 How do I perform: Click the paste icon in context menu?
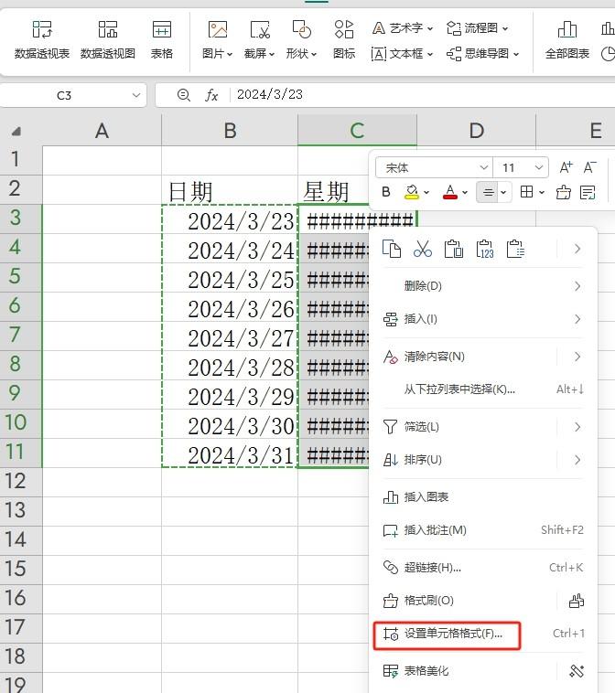454,249
